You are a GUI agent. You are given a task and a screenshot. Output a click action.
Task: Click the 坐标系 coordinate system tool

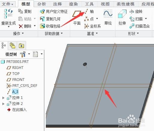(x=92, y=26)
